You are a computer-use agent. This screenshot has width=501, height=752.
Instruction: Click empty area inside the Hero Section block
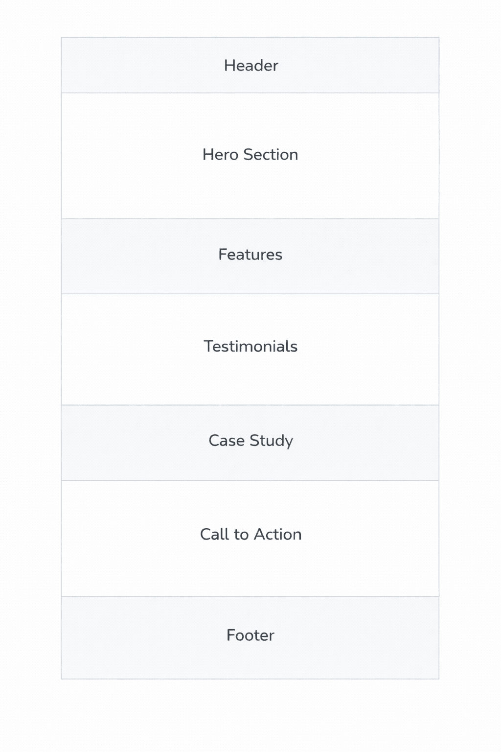point(122,186)
